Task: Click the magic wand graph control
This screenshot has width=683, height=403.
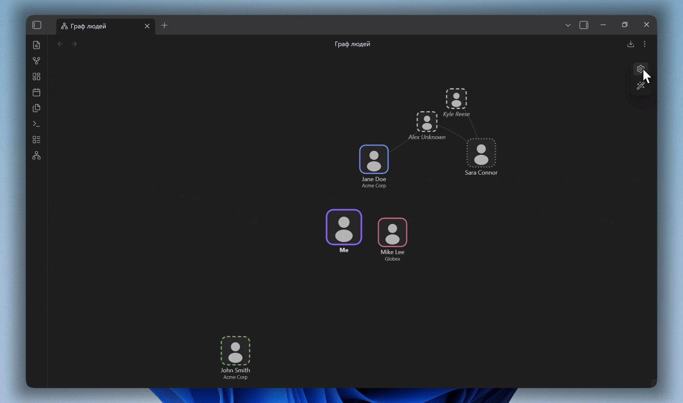Action: (x=641, y=86)
